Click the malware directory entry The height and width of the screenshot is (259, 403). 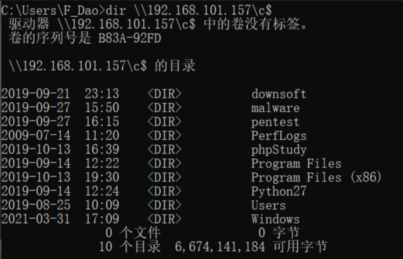[x=275, y=108]
